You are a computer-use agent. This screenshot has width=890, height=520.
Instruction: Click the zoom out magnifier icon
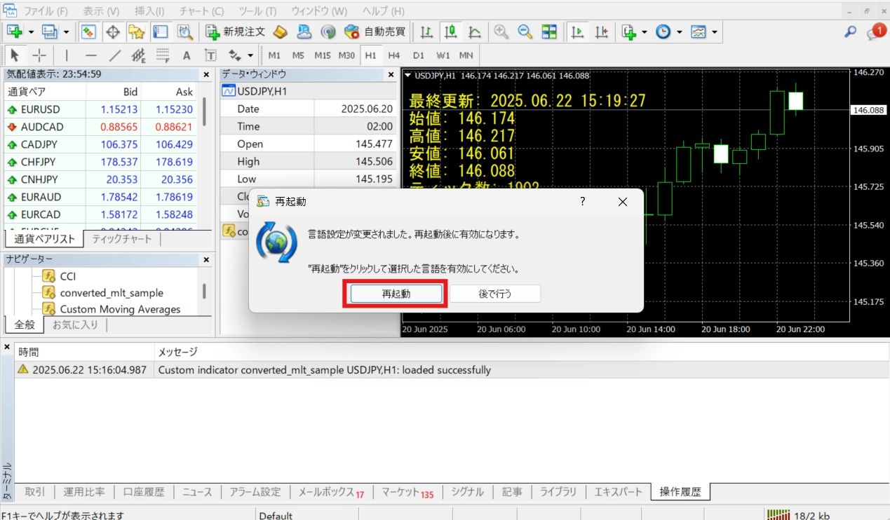click(x=525, y=32)
